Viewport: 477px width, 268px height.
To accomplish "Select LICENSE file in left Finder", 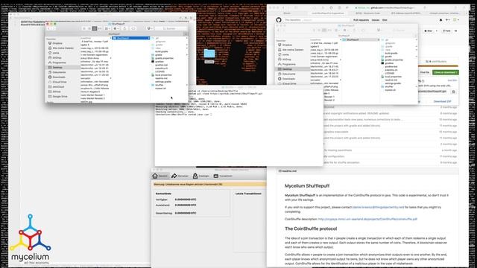I will point(159,71).
